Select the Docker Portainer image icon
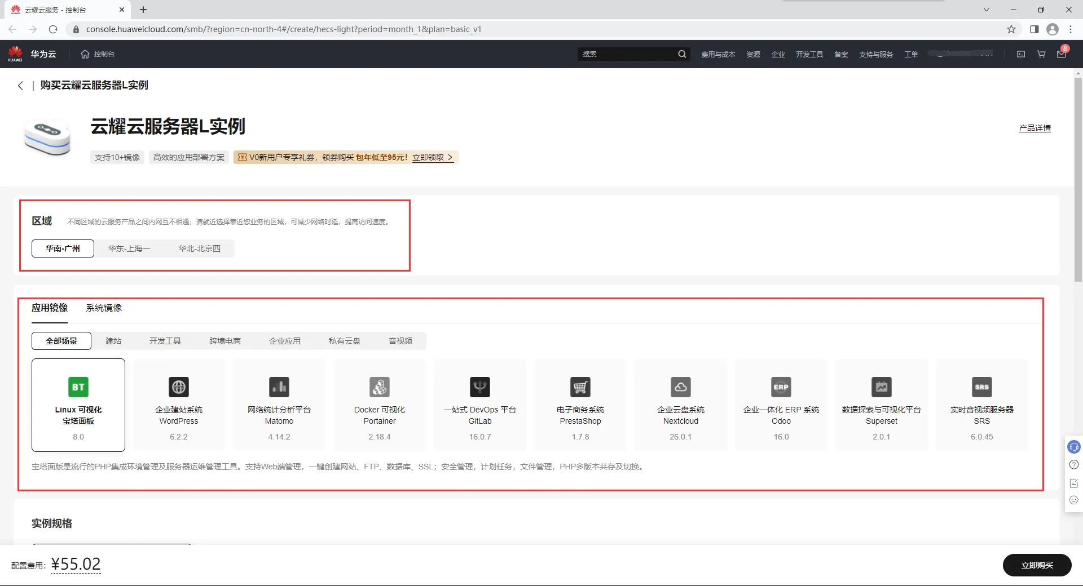1083x586 pixels. point(380,387)
